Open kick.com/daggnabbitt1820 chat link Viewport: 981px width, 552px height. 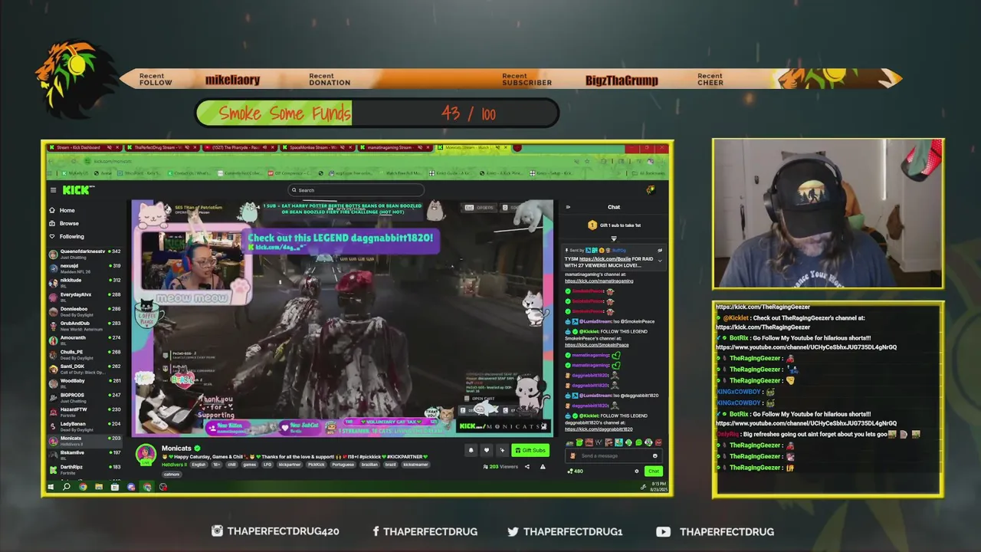599,429
